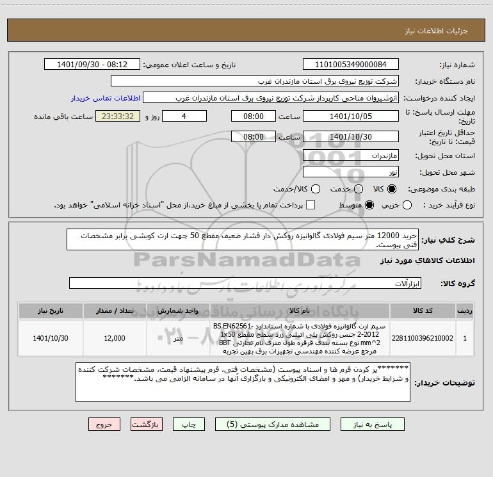Click the price validity date 1401/10/30 field
Screen dimensions: 493x477
(351, 136)
